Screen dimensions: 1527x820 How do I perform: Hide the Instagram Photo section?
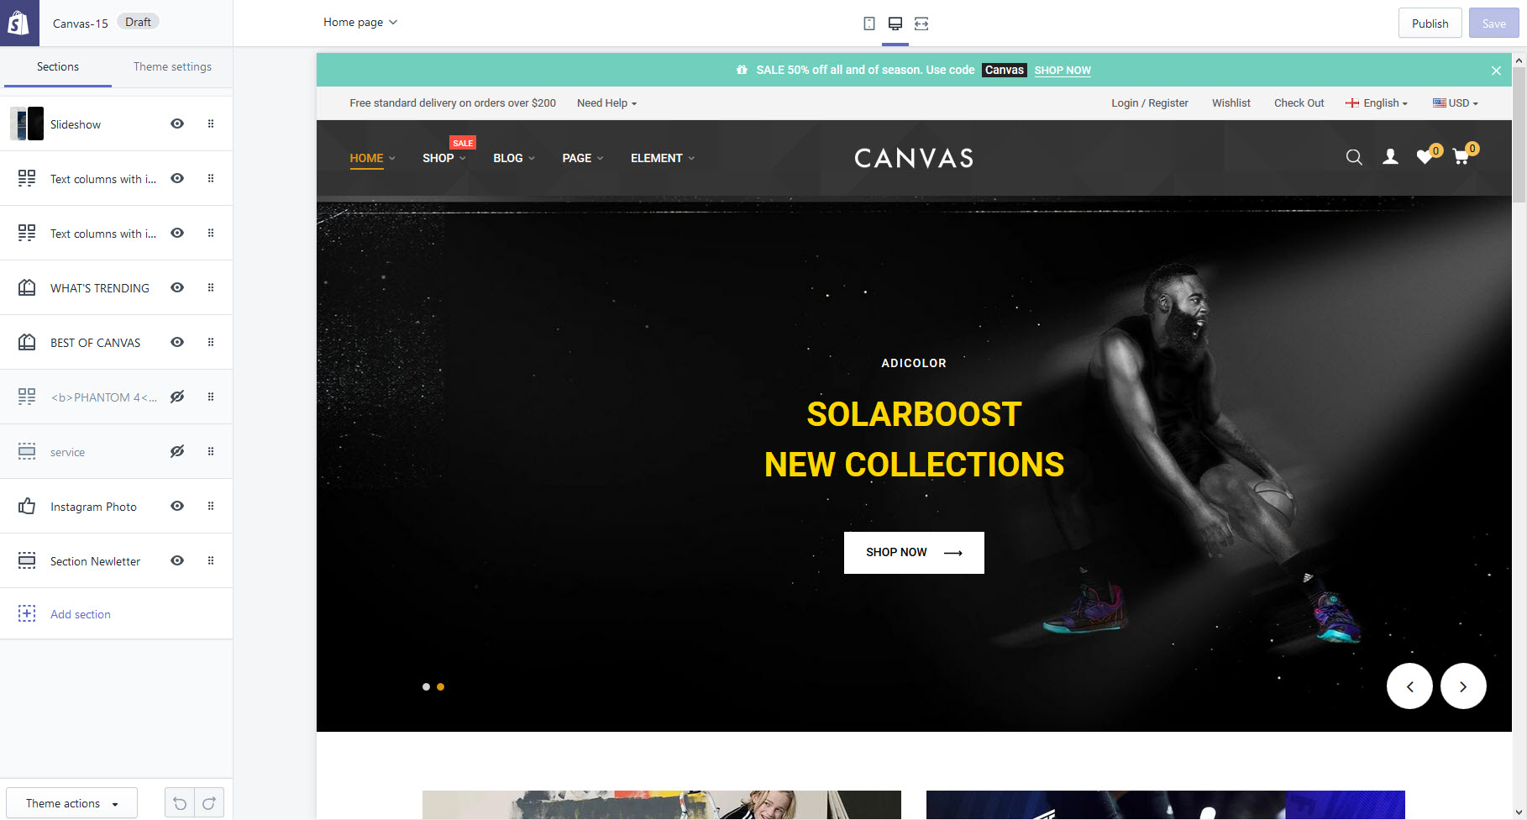pos(177,506)
